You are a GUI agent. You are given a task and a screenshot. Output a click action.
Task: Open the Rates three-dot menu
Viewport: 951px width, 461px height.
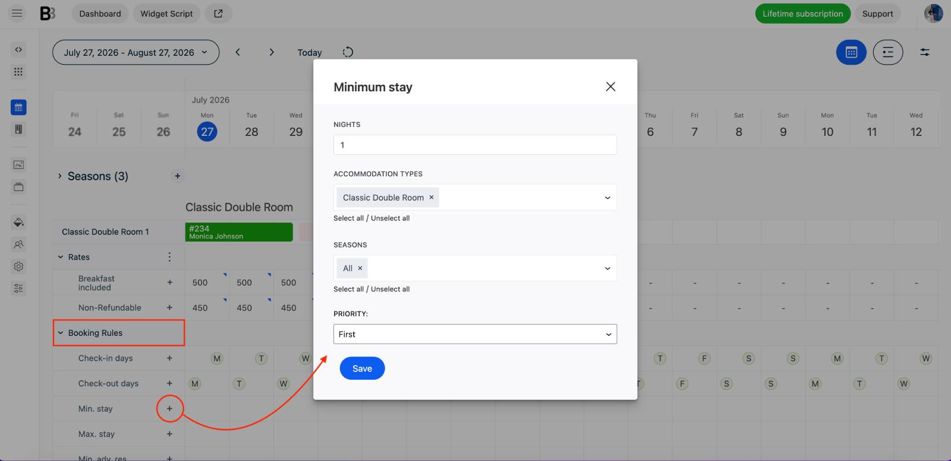point(169,257)
